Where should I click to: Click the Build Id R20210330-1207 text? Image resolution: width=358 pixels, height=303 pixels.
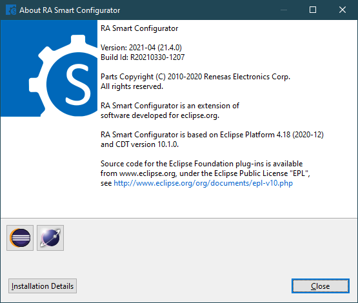coord(143,57)
